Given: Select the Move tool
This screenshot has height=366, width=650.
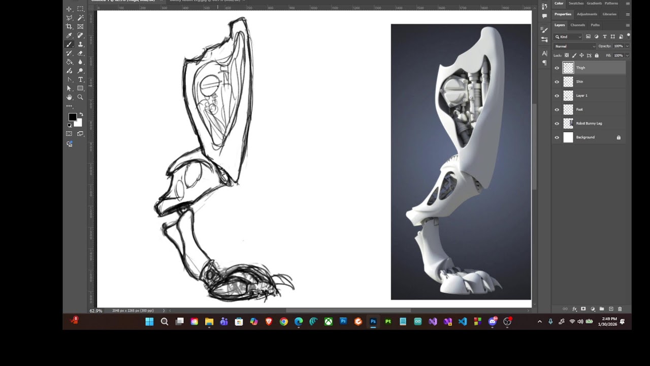Looking at the screenshot, I should click(69, 9).
